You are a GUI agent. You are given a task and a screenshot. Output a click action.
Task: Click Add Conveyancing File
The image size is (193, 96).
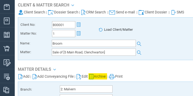(x=53, y=76)
